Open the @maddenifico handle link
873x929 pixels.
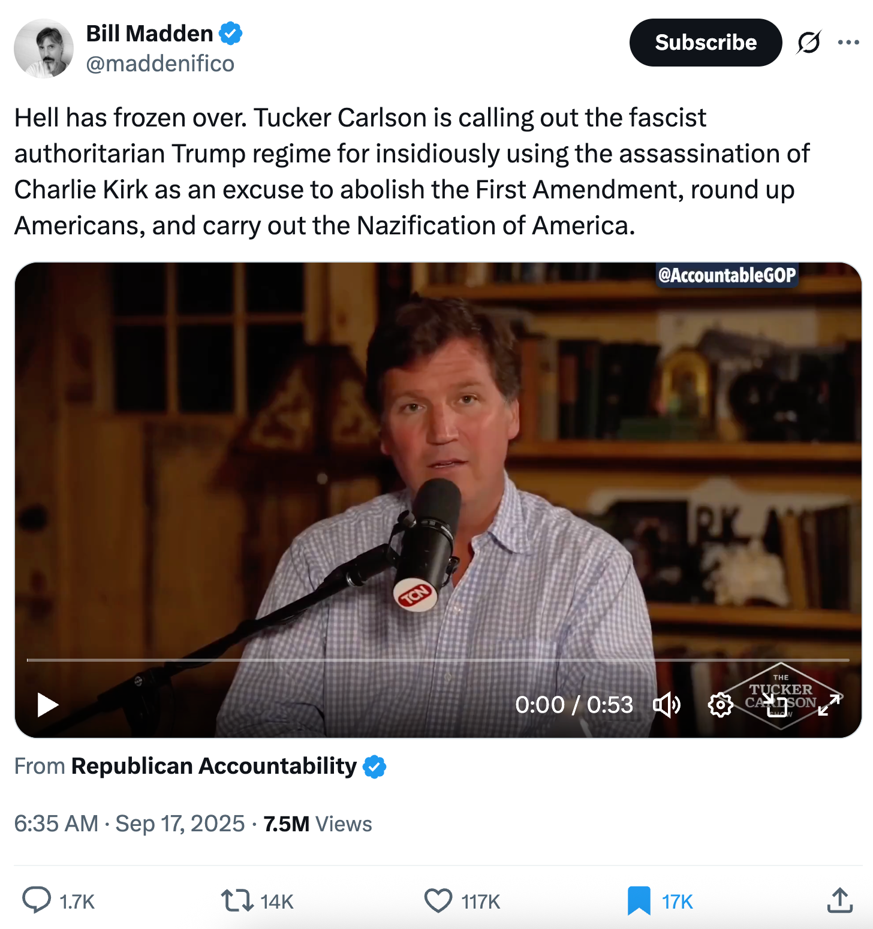pos(160,64)
